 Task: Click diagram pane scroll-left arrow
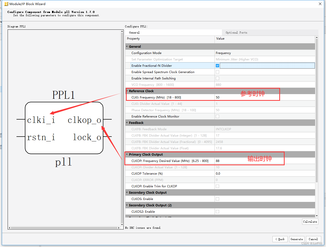(x=9, y=228)
